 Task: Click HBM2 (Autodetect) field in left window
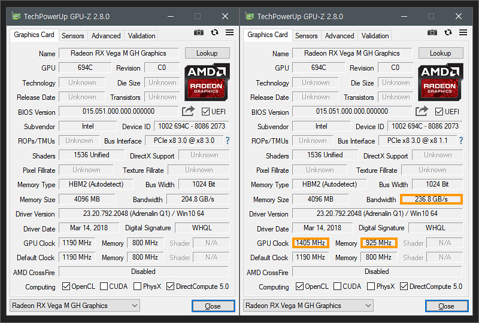click(96, 184)
